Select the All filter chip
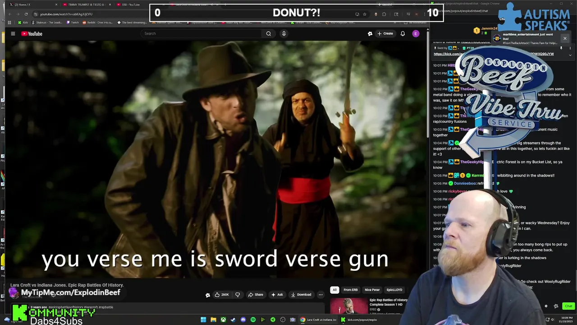The image size is (577, 325). (334, 290)
